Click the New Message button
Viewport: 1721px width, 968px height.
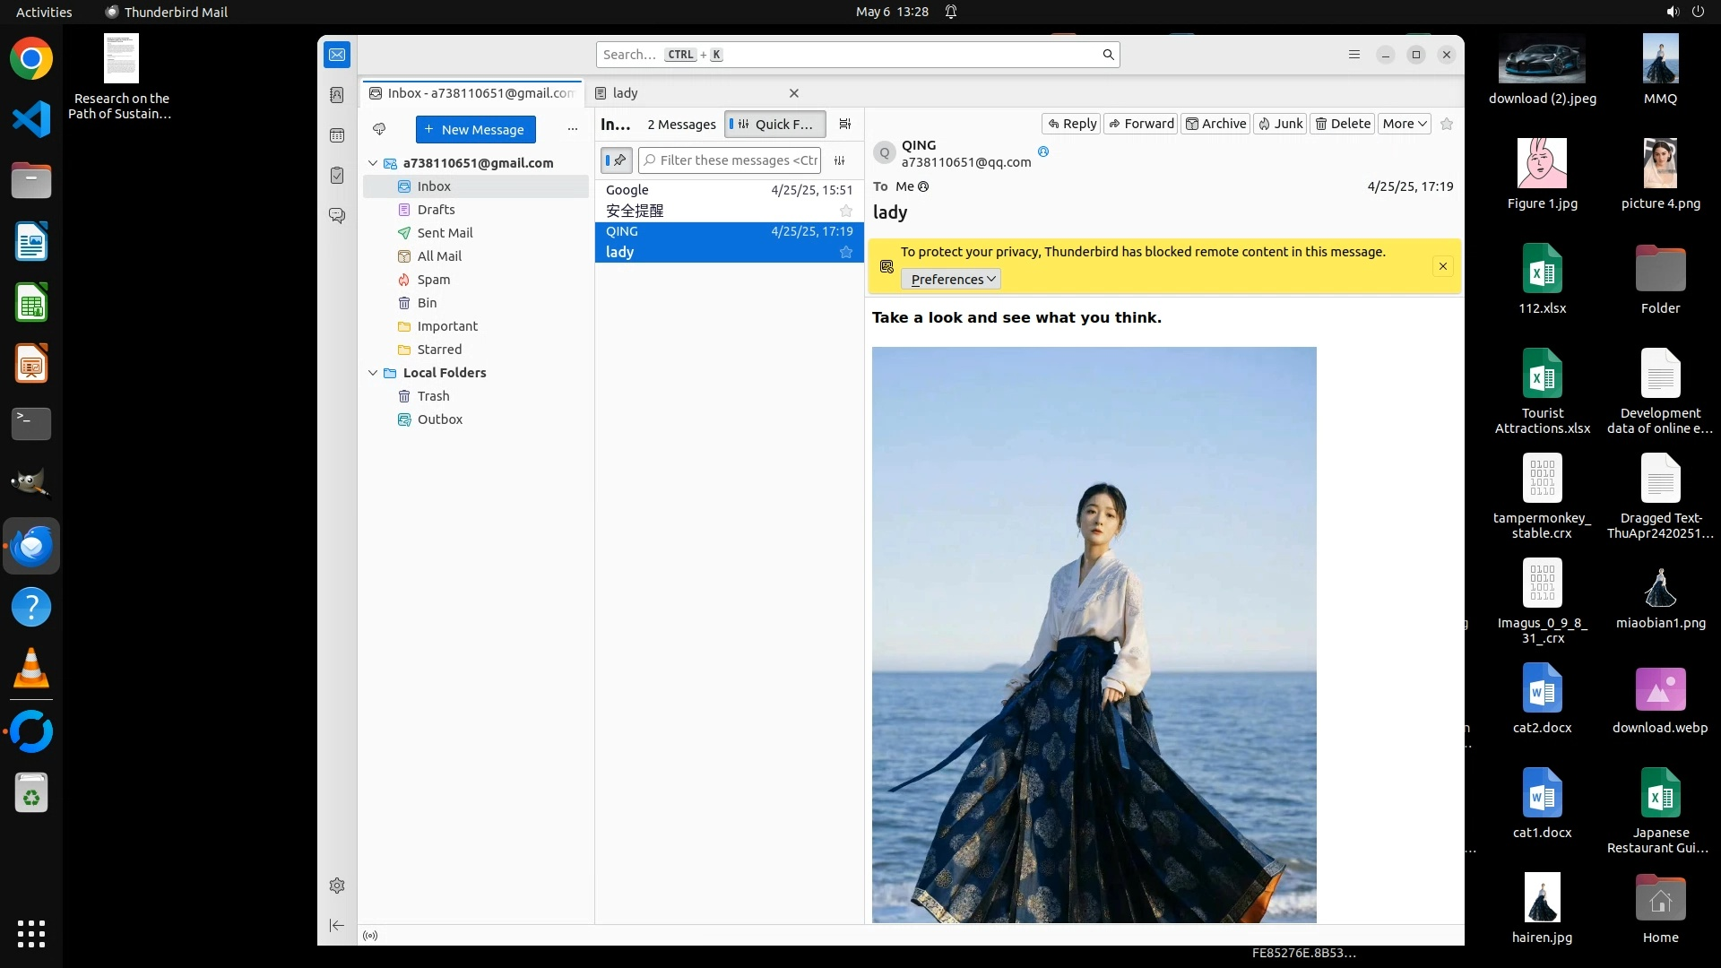[x=475, y=129]
